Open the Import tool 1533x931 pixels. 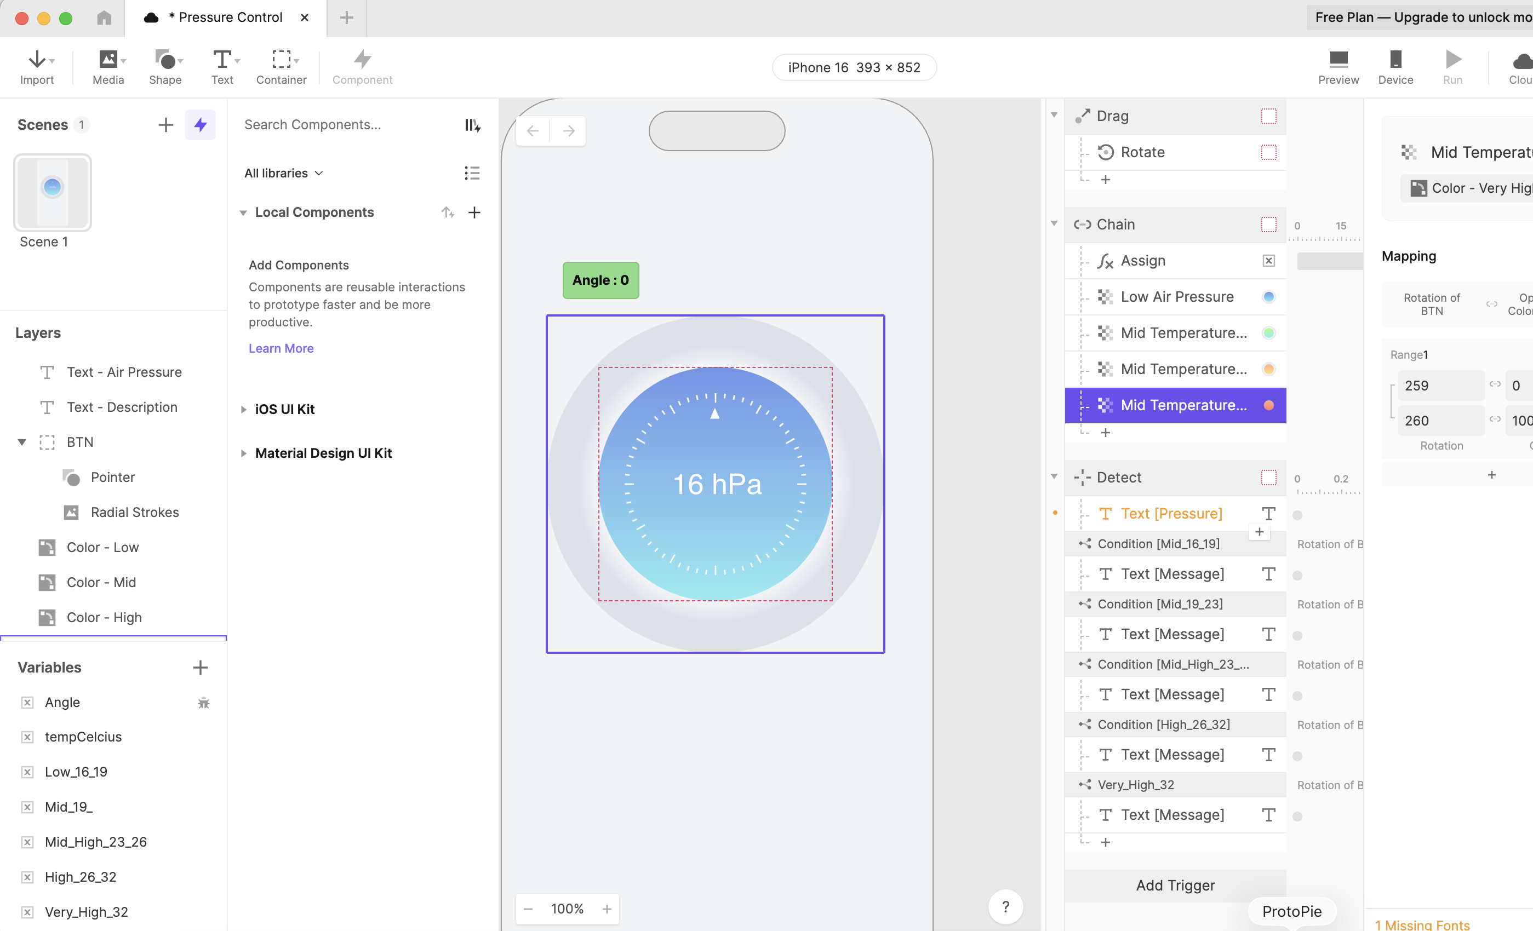pyautogui.click(x=37, y=67)
